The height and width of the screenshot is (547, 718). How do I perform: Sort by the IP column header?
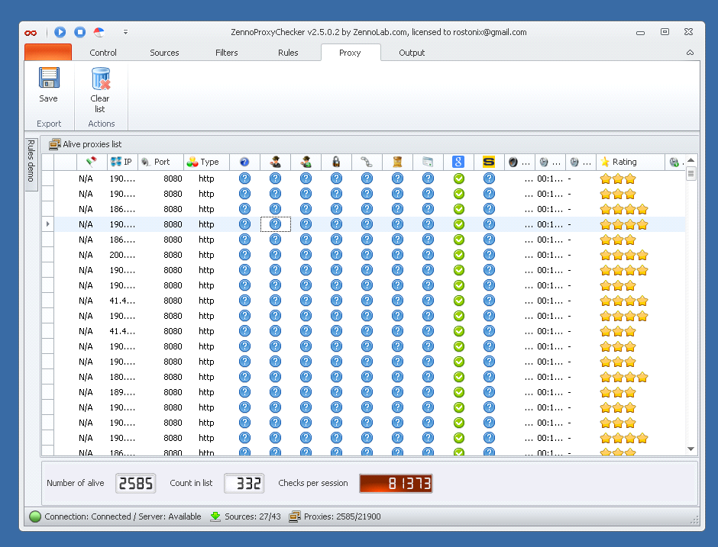[x=121, y=162]
